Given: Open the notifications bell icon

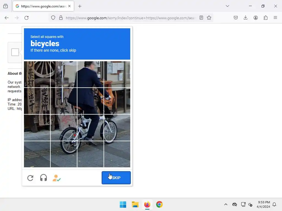Looking at the screenshot, I should pyautogui.click(x=274, y=204).
